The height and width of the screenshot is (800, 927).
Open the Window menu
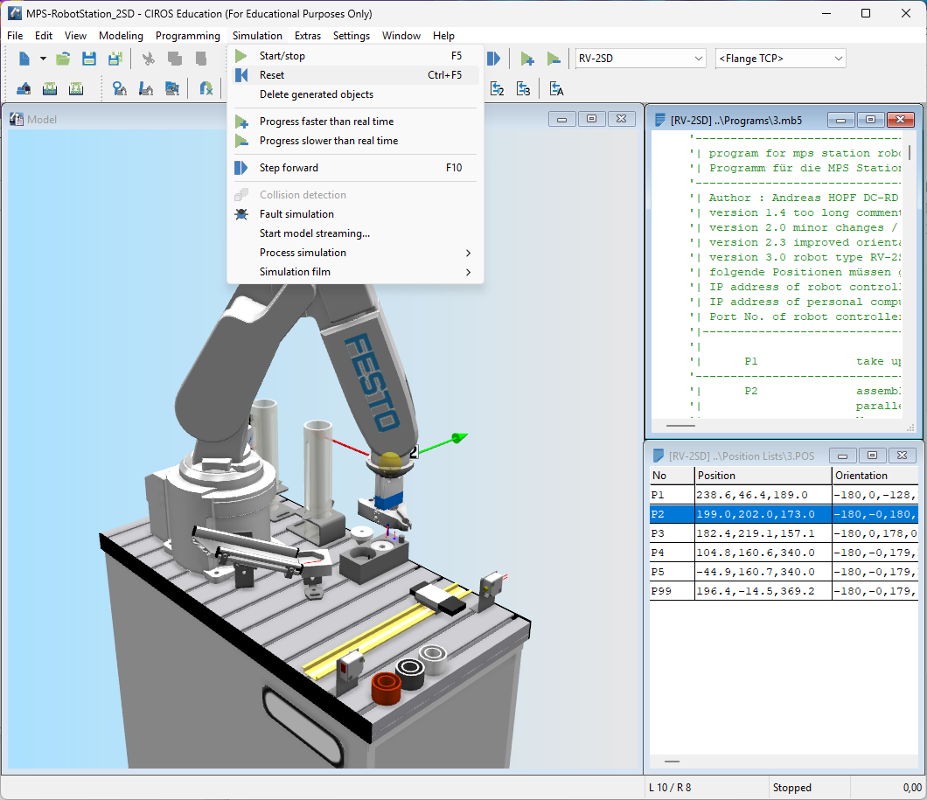coord(401,36)
